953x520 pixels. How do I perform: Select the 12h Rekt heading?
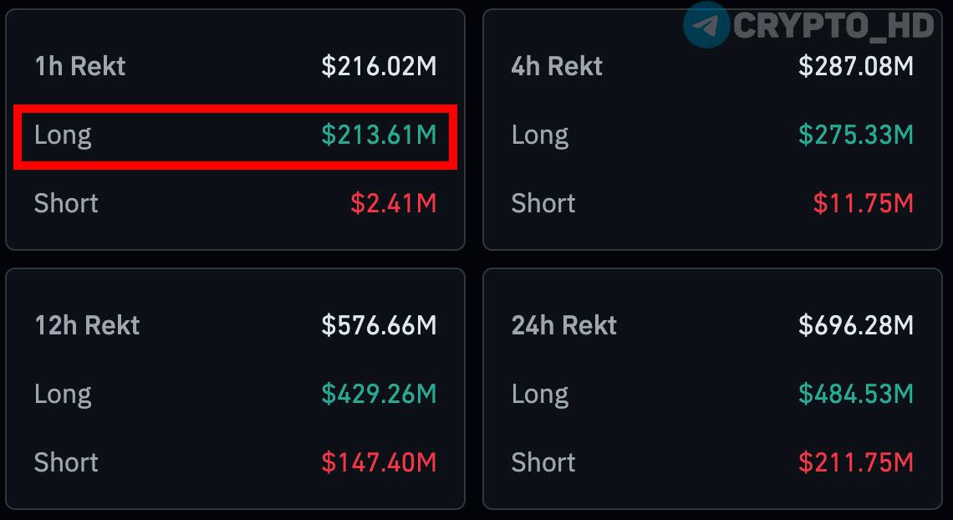click(x=87, y=325)
